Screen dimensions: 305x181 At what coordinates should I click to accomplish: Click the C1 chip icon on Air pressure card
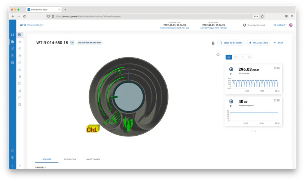pyautogui.click(x=231, y=69)
